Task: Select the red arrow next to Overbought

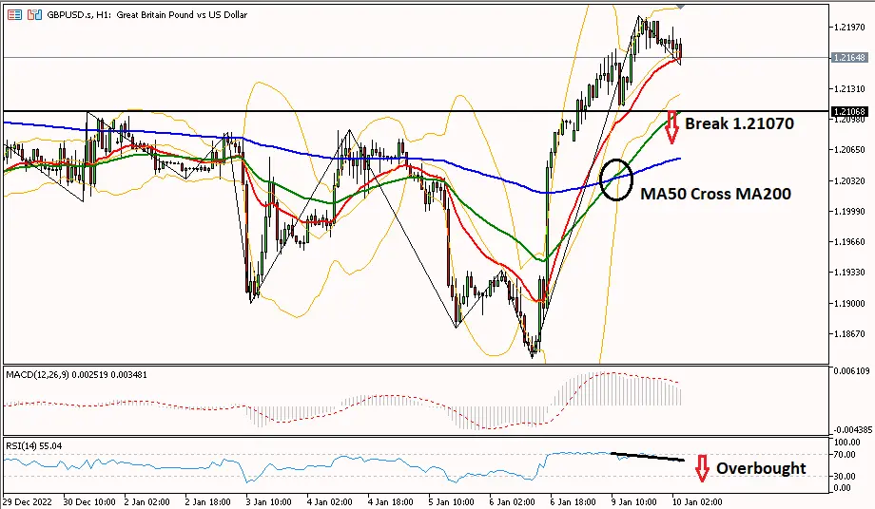Action: 702,468
